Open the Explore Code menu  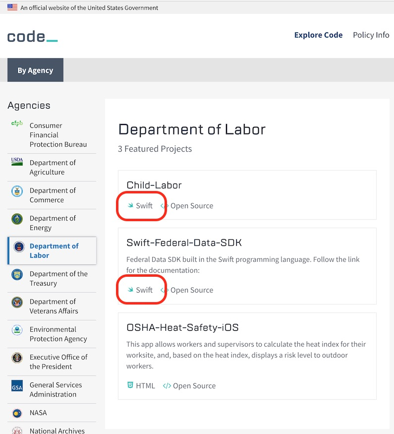tap(318, 35)
